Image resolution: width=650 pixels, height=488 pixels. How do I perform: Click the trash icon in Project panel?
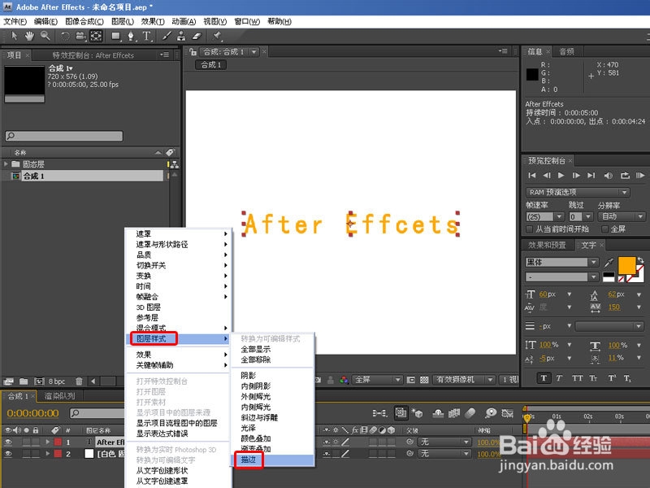coord(79,381)
